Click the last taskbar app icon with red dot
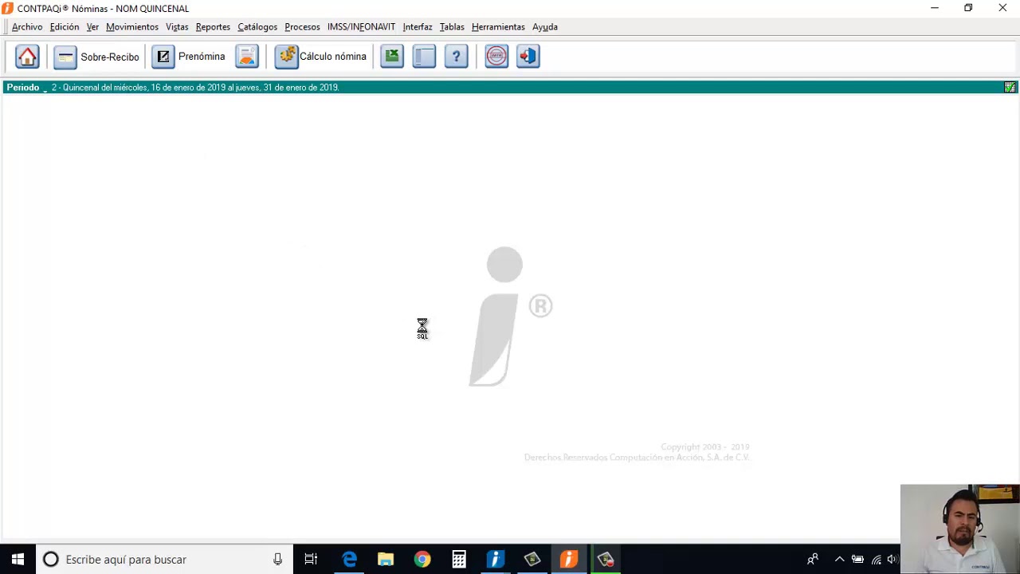The image size is (1020, 574). click(606, 560)
